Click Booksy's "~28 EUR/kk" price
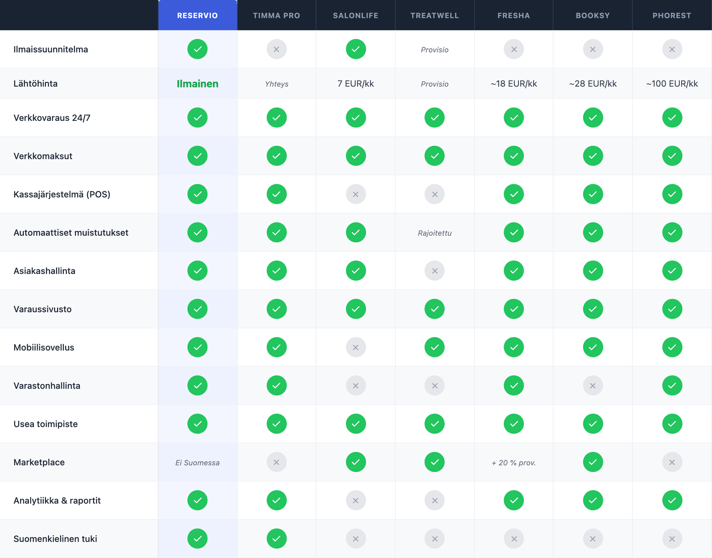 (593, 84)
